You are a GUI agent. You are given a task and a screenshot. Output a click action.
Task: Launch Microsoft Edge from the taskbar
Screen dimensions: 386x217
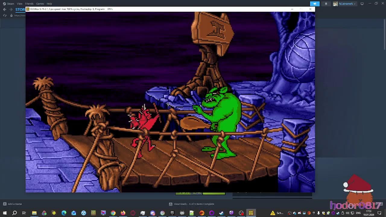tap(64, 213)
